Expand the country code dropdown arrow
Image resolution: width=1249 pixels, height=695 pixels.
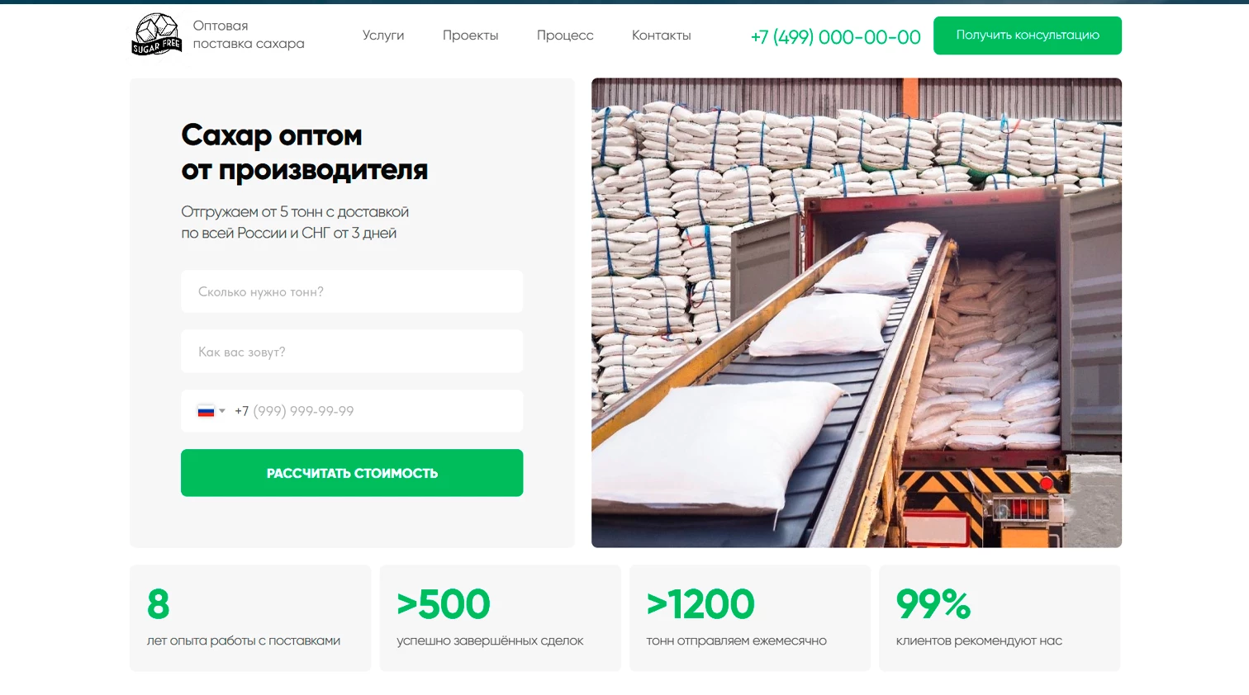point(222,411)
